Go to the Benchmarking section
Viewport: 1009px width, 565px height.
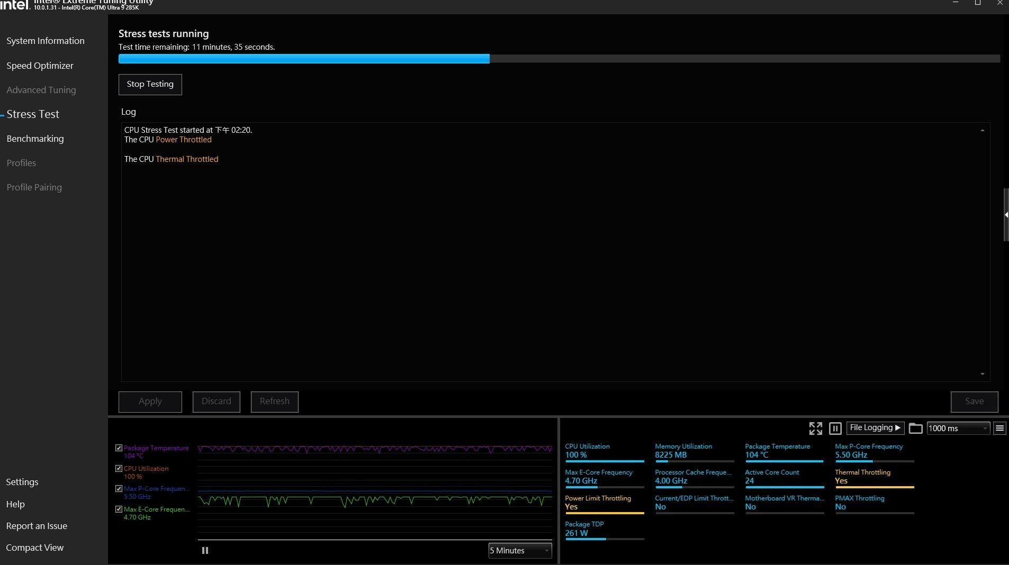click(x=35, y=139)
